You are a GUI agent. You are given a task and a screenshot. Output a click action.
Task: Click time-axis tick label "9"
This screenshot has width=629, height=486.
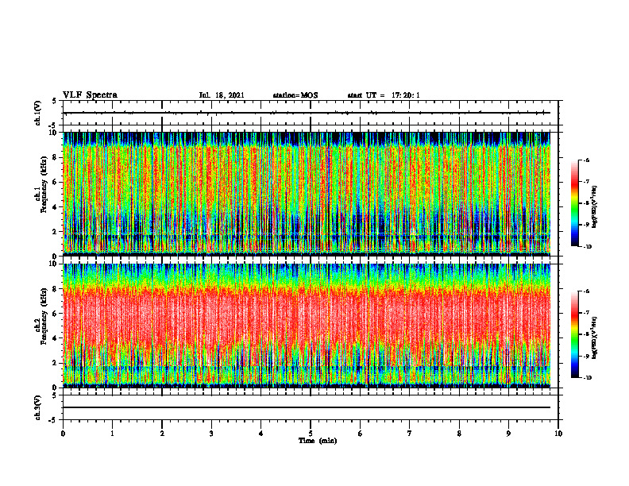[x=508, y=434]
